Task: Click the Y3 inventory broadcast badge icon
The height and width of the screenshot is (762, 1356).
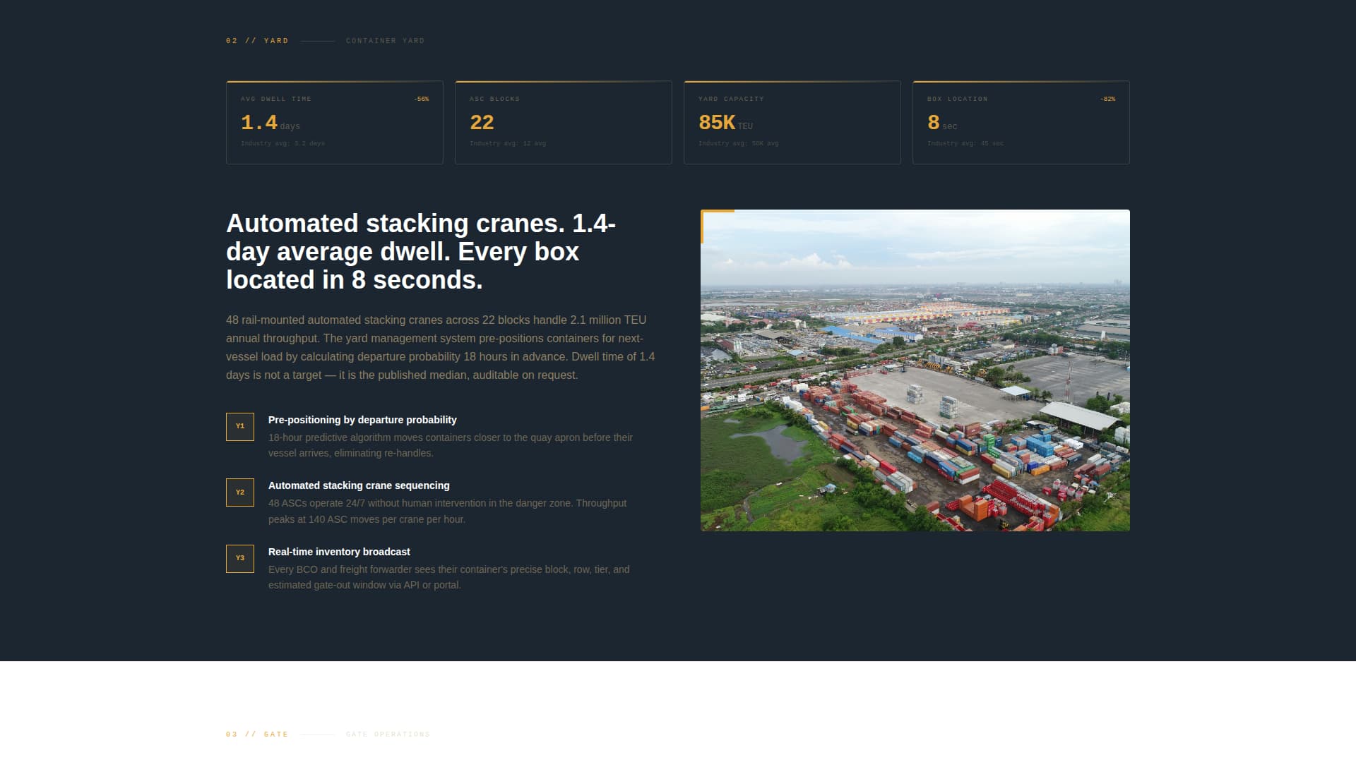Action: click(x=240, y=558)
